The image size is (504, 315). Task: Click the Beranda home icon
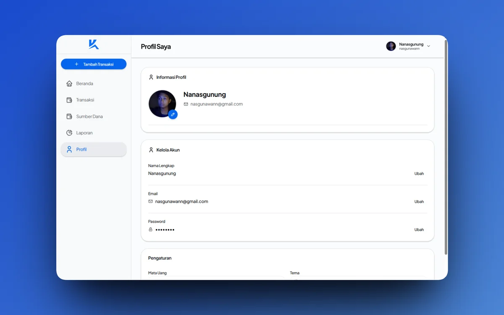point(69,84)
